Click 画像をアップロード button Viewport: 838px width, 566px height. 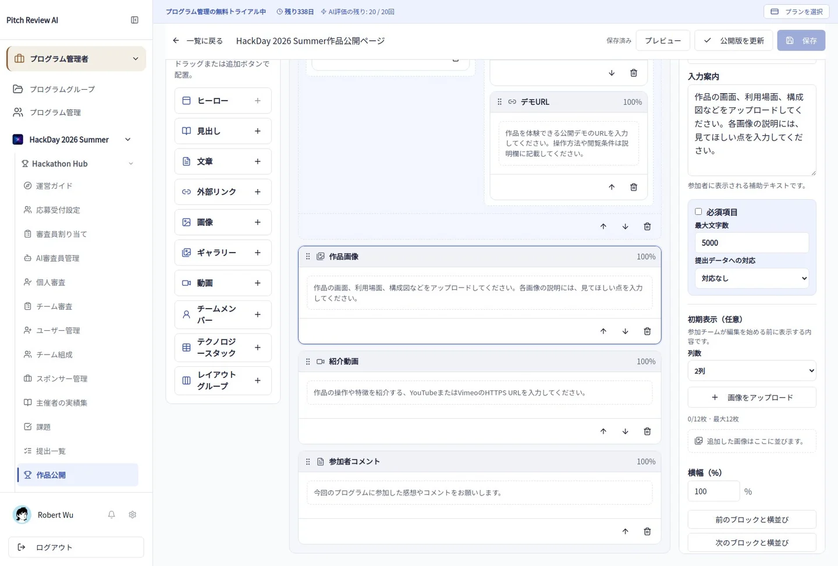[x=751, y=398]
